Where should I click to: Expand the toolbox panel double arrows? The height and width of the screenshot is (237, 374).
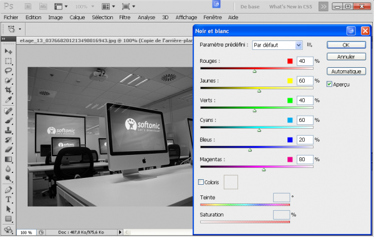point(3,39)
